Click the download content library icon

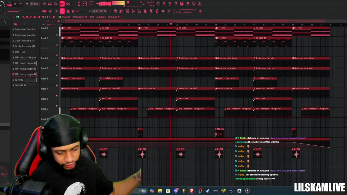click(x=200, y=4)
